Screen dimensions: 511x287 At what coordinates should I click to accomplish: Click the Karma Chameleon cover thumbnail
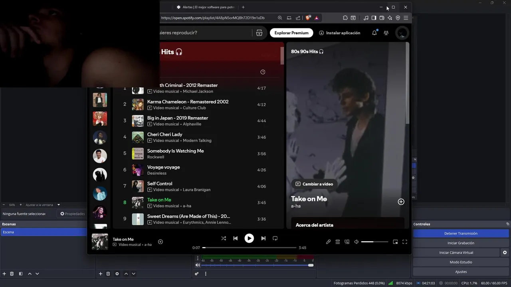click(138, 104)
